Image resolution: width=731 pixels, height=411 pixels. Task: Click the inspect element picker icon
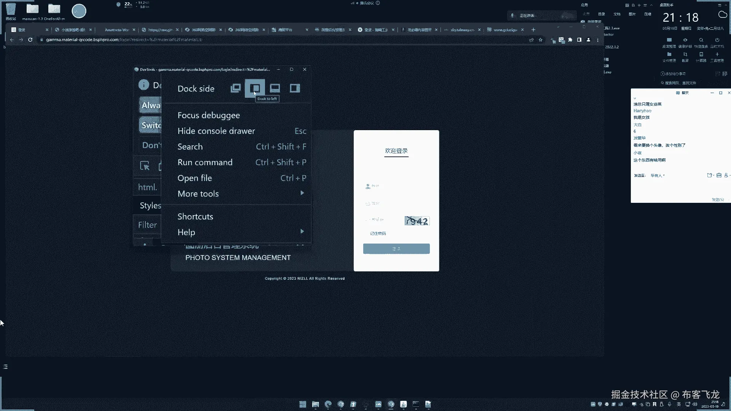pyautogui.click(x=145, y=166)
